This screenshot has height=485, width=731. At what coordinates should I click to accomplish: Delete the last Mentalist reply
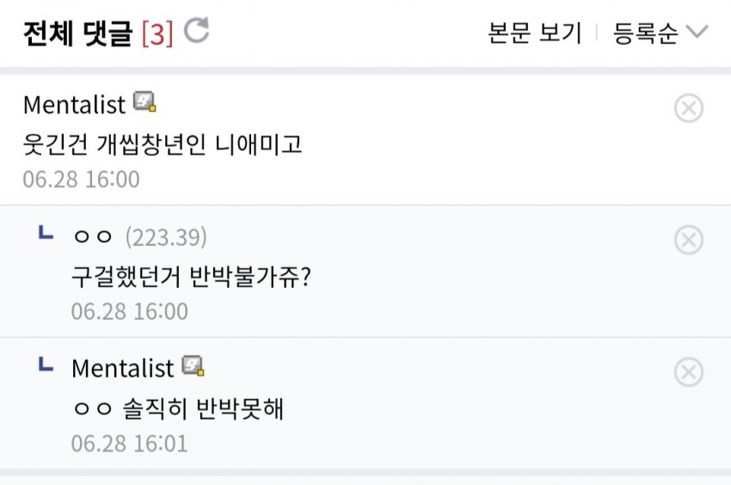pyautogui.click(x=688, y=371)
